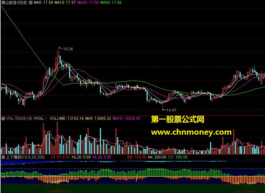The image size is (265, 193).
Task: Click the CC: 300.00 value
Action: tap(178, 157)
